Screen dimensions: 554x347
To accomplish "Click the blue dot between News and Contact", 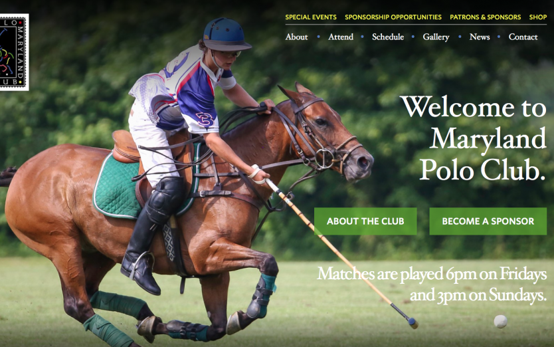I will click(x=499, y=37).
